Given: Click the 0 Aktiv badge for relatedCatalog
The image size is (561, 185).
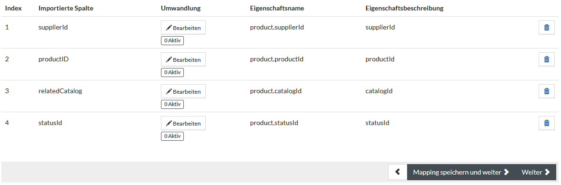Looking at the screenshot, I should pyautogui.click(x=172, y=104).
